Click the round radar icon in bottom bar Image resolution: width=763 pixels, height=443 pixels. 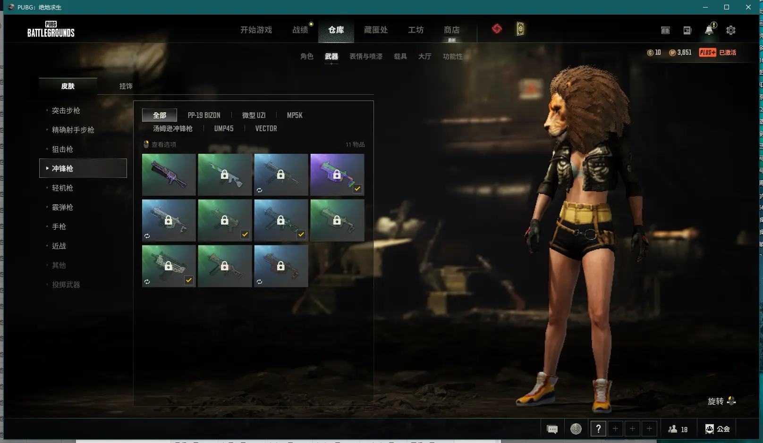[x=576, y=429]
